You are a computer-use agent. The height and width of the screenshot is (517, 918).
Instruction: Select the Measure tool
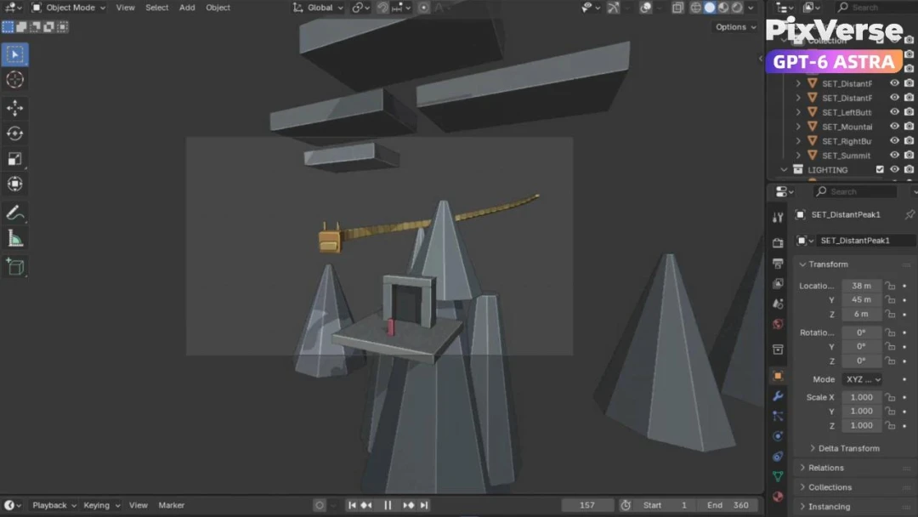pyautogui.click(x=15, y=239)
